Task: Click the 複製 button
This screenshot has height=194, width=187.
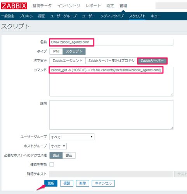Action: (67, 183)
